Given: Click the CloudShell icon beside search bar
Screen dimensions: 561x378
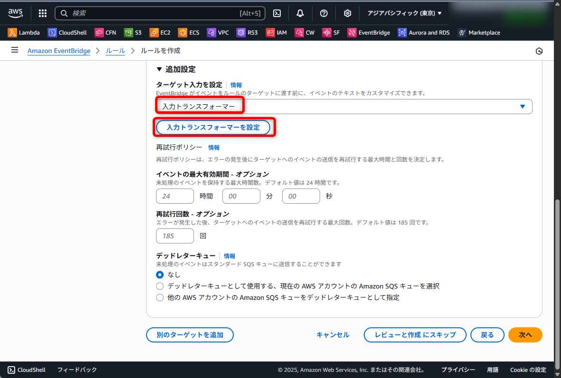Looking at the screenshot, I should [277, 13].
